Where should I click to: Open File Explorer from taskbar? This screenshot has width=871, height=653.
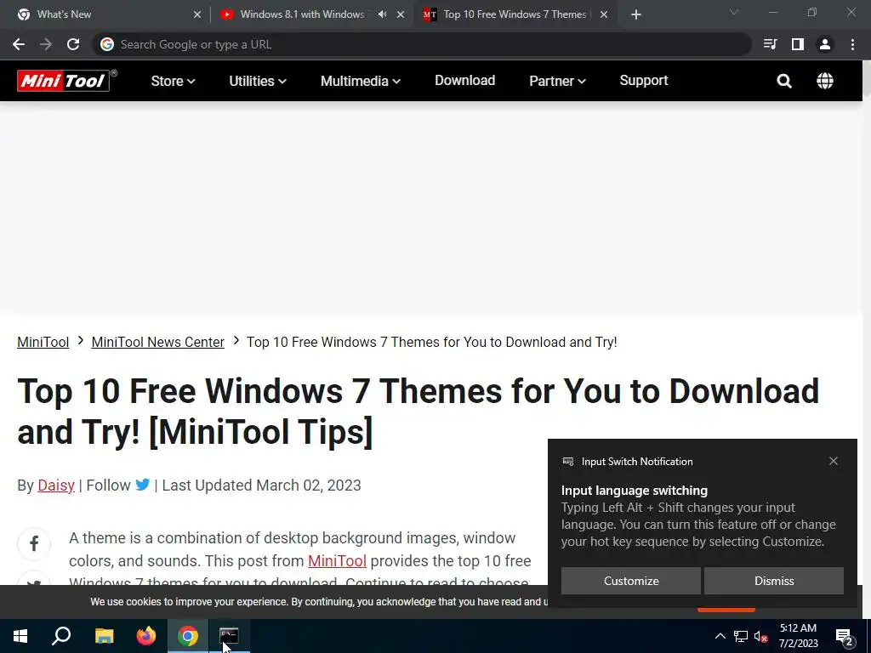click(104, 636)
